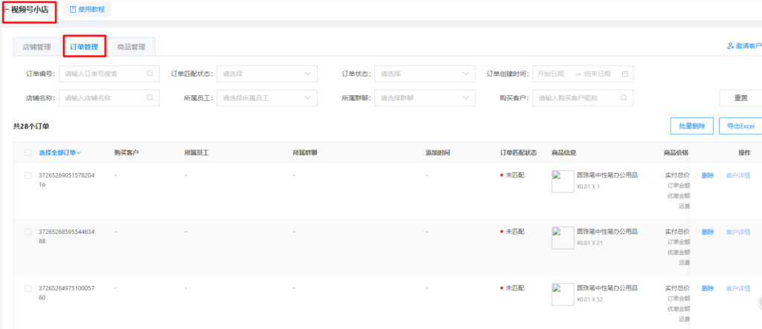Open the 订单状态 dropdown
Image resolution: width=762 pixels, height=329 pixels.
pos(425,74)
